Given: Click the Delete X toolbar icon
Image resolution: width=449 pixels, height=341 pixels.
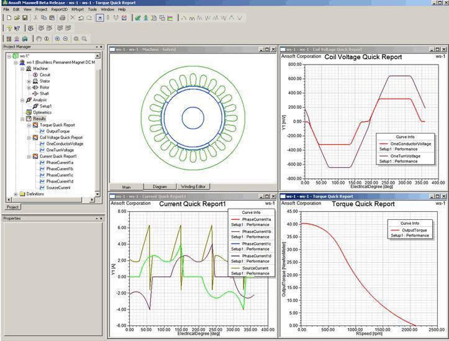Looking at the screenshot, I should click(x=73, y=18).
